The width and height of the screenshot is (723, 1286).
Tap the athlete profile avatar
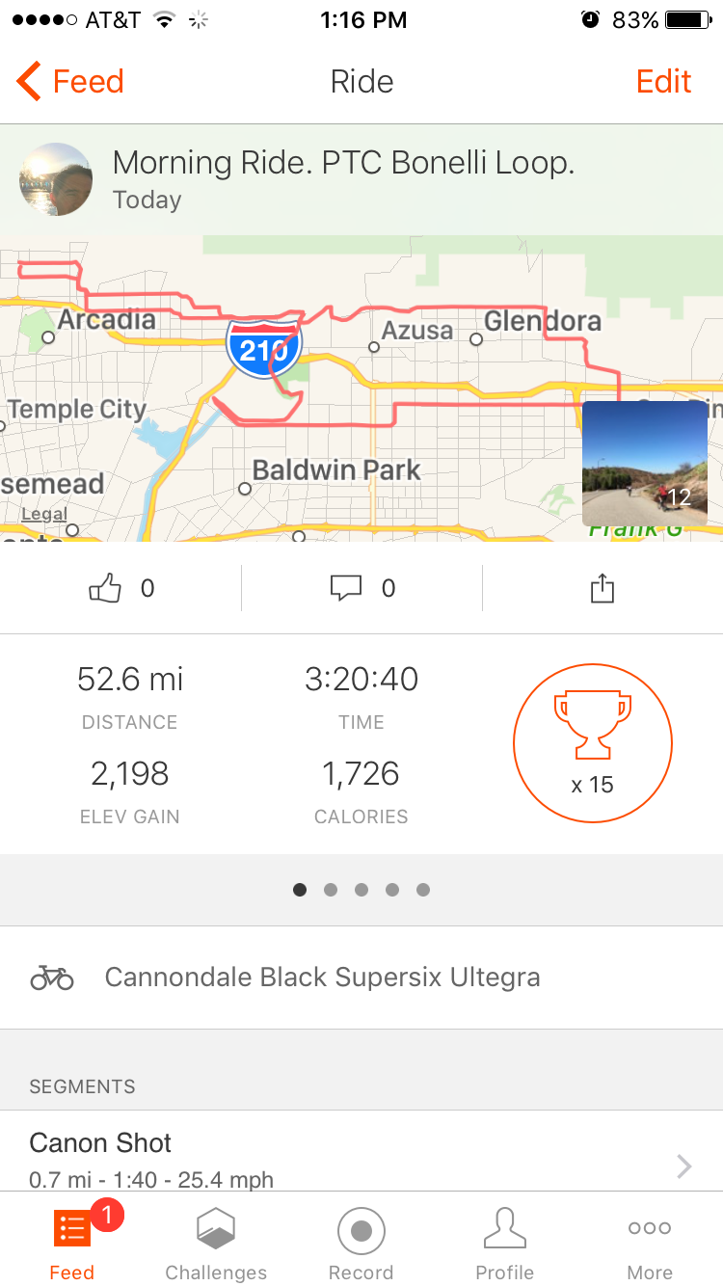tap(56, 179)
